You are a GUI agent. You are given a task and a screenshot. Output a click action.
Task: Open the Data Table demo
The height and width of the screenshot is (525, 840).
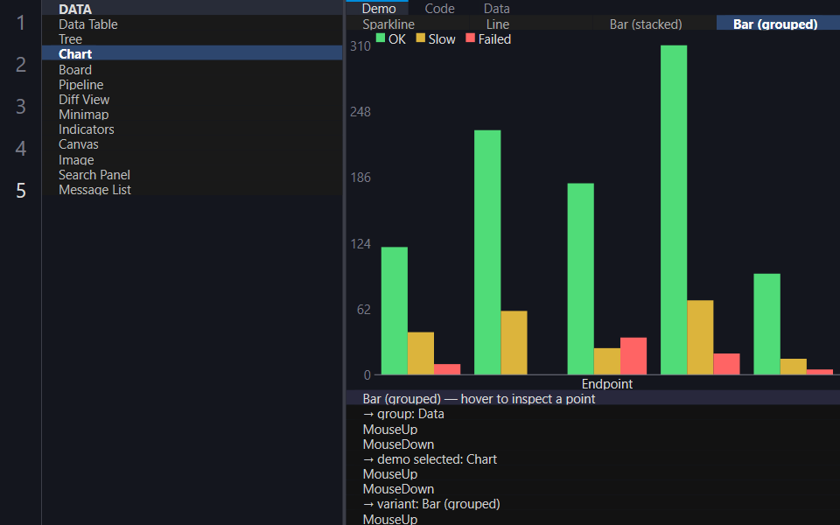(x=192, y=24)
